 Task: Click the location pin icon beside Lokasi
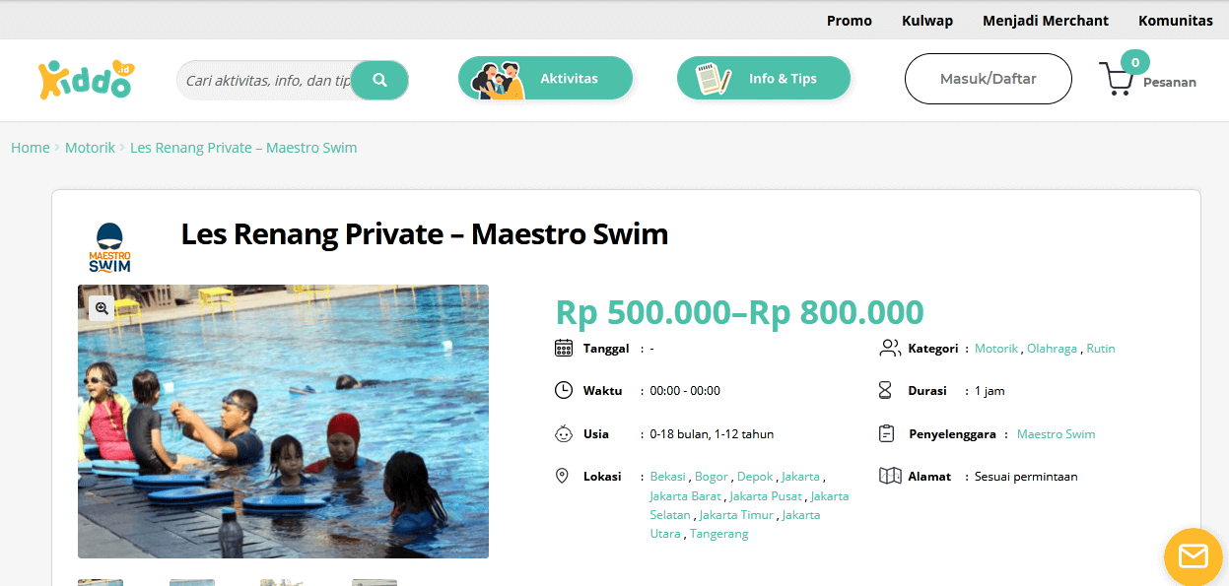coord(563,477)
